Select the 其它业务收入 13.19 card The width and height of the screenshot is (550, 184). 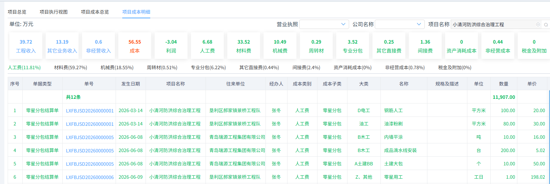pyautogui.click(x=62, y=46)
